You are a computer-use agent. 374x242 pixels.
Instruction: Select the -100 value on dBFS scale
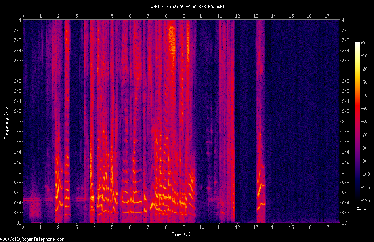[365, 174]
